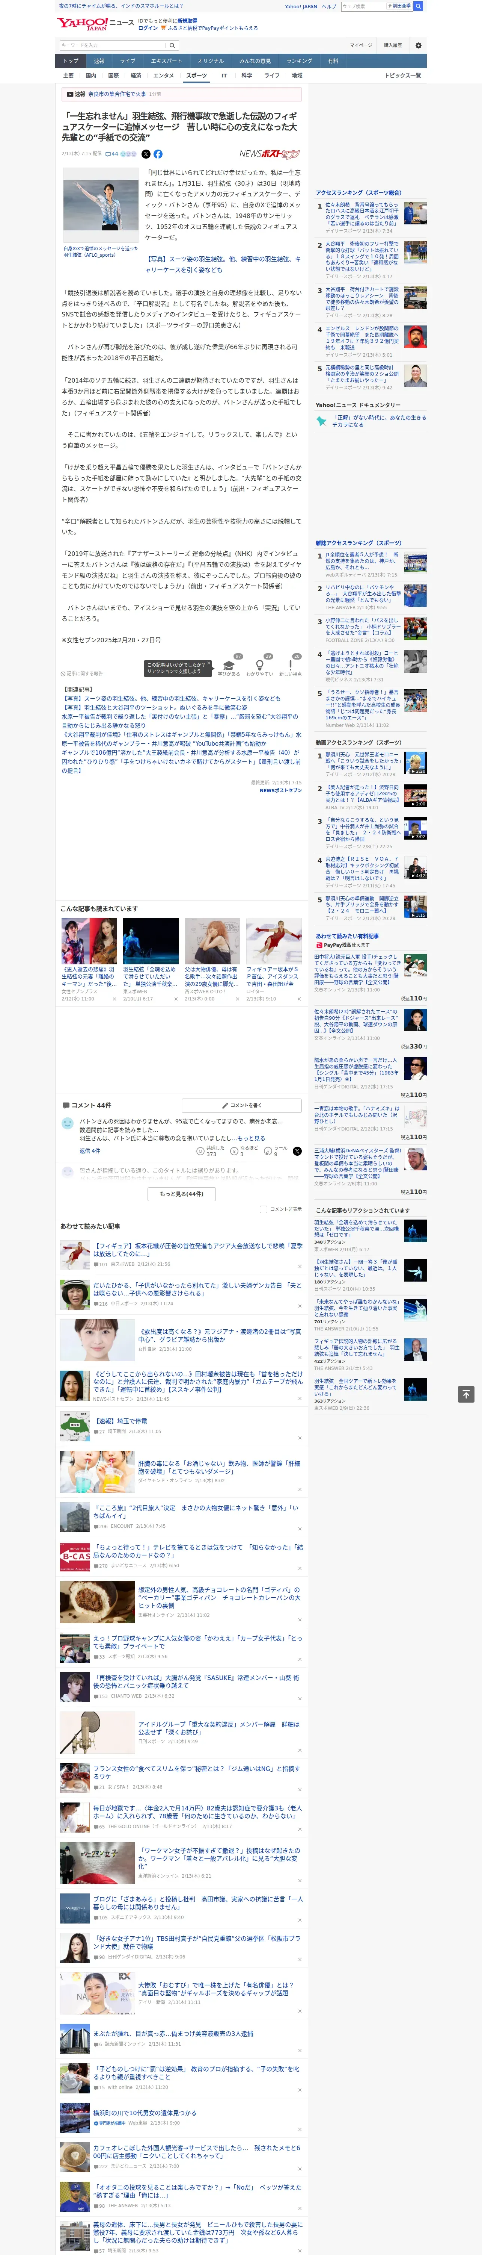Open settings via the gear icon
The height and width of the screenshot is (2255, 482).
[418, 45]
